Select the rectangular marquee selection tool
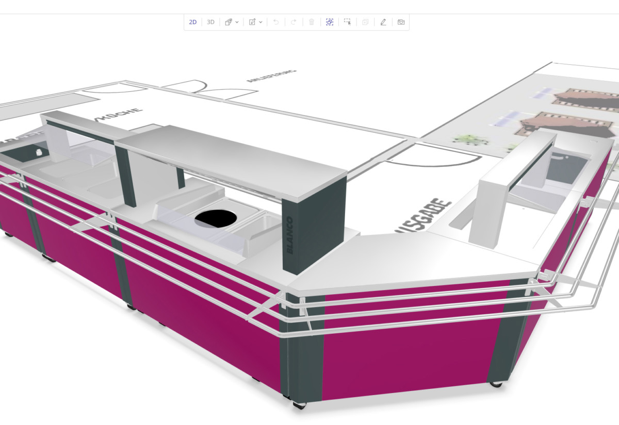619x425 pixels. coord(329,22)
